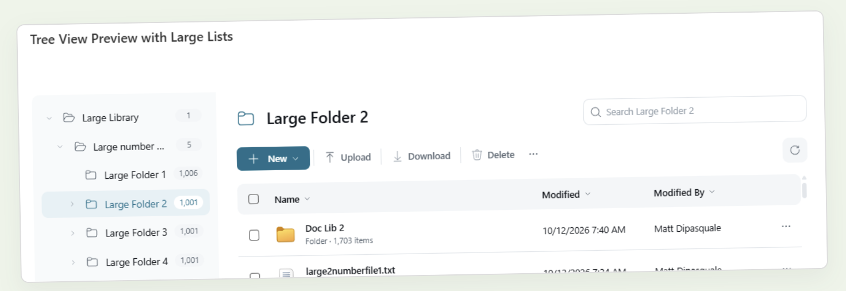
Task: Click Matt Dipasquale in Doc Lib 2 row
Action: (x=687, y=228)
